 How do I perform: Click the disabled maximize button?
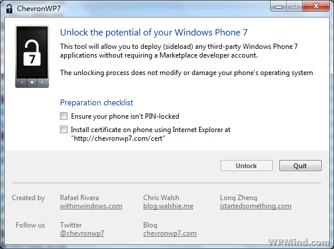pyautogui.click(x=294, y=6)
